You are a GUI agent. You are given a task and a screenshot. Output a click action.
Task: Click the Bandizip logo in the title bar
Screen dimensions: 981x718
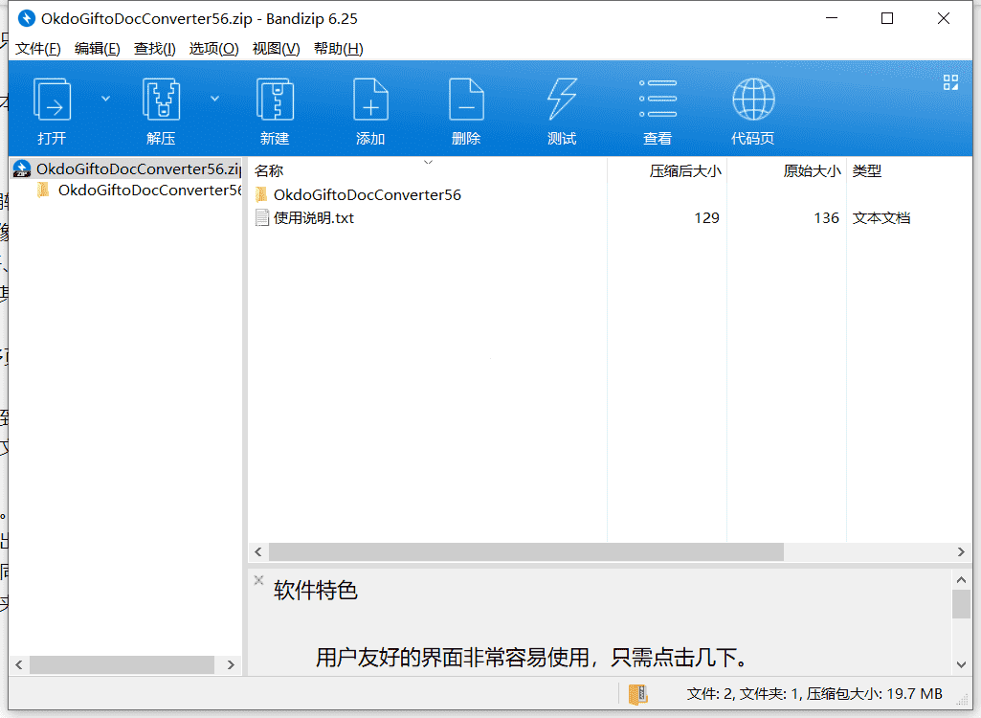[x=26, y=19]
